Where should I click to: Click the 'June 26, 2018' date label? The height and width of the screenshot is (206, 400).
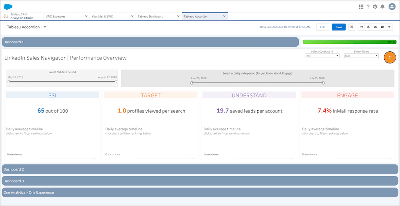[x=198, y=78]
